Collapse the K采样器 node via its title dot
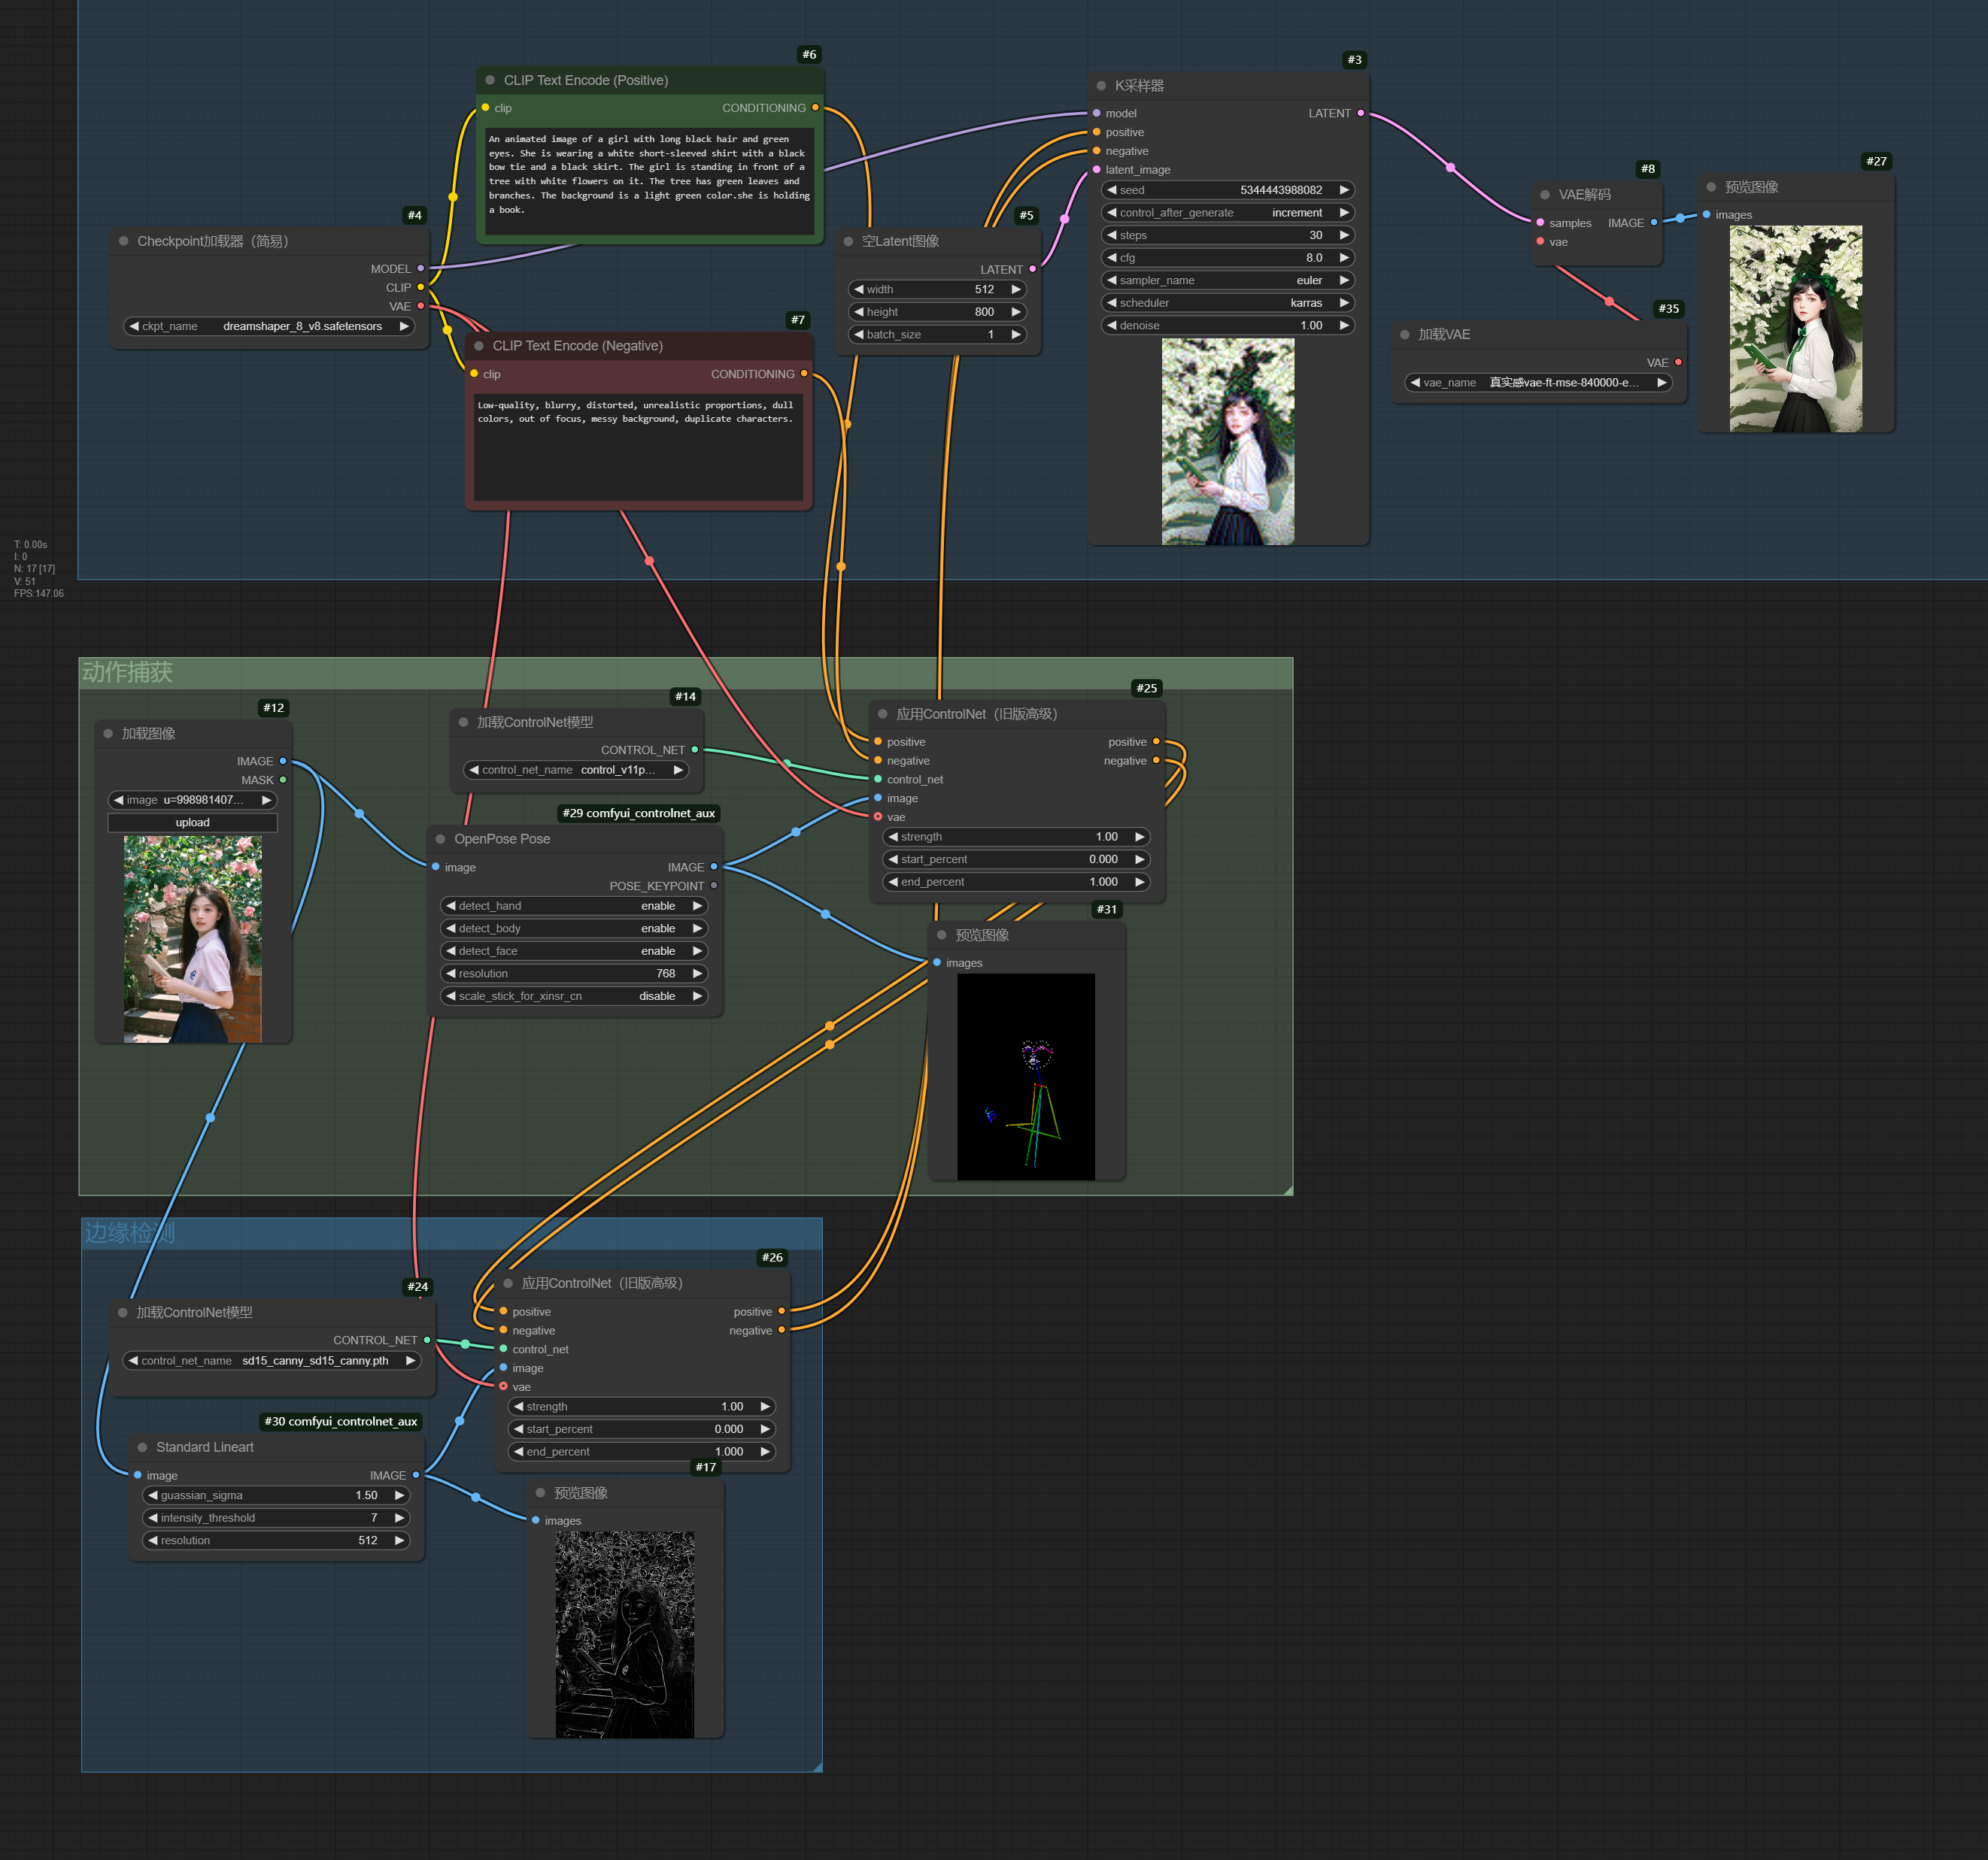The height and width of the screenshot is (1860, 1988). (x=1101, y=86)
